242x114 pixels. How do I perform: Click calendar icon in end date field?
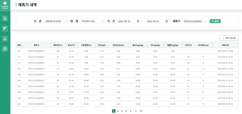click(x=167, y=21)
